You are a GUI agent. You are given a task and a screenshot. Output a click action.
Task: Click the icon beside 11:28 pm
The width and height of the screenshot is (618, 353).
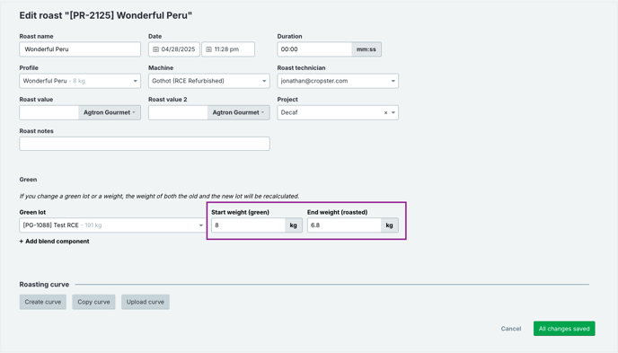(209, 49)
